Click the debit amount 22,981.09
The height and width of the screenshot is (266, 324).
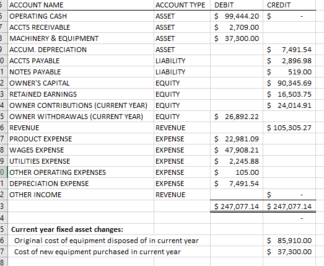click(x=237, y=139)
